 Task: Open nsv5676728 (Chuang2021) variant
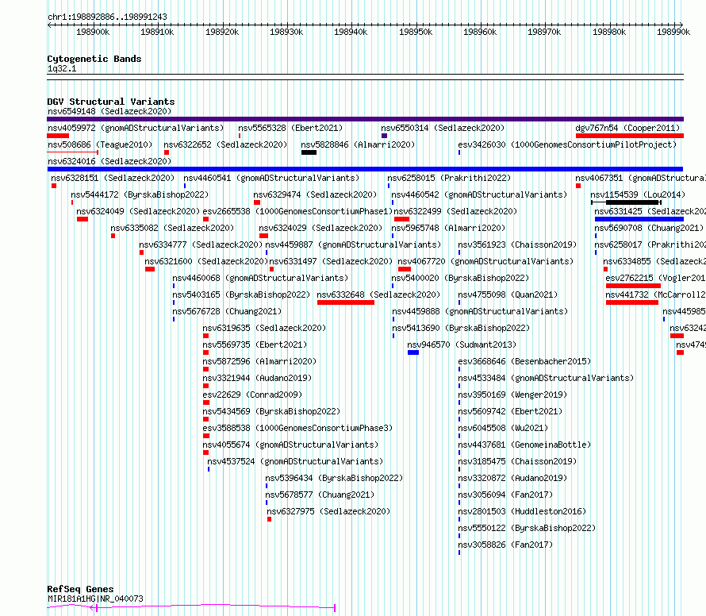[x=227, y=311]
